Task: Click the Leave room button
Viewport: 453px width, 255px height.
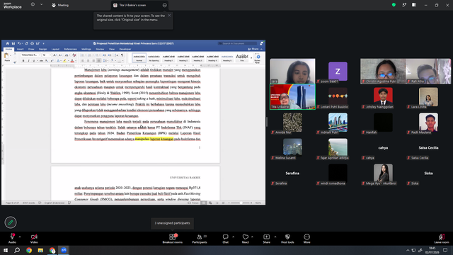Action: click(442, 238)
